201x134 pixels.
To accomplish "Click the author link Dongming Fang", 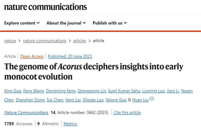I will coord(61,91).
